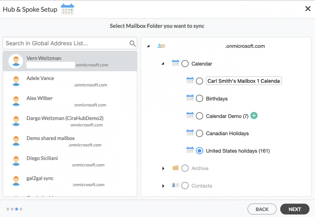
Task: Click Vern Weitzman's avatar picture
Action: coord(16,61)
